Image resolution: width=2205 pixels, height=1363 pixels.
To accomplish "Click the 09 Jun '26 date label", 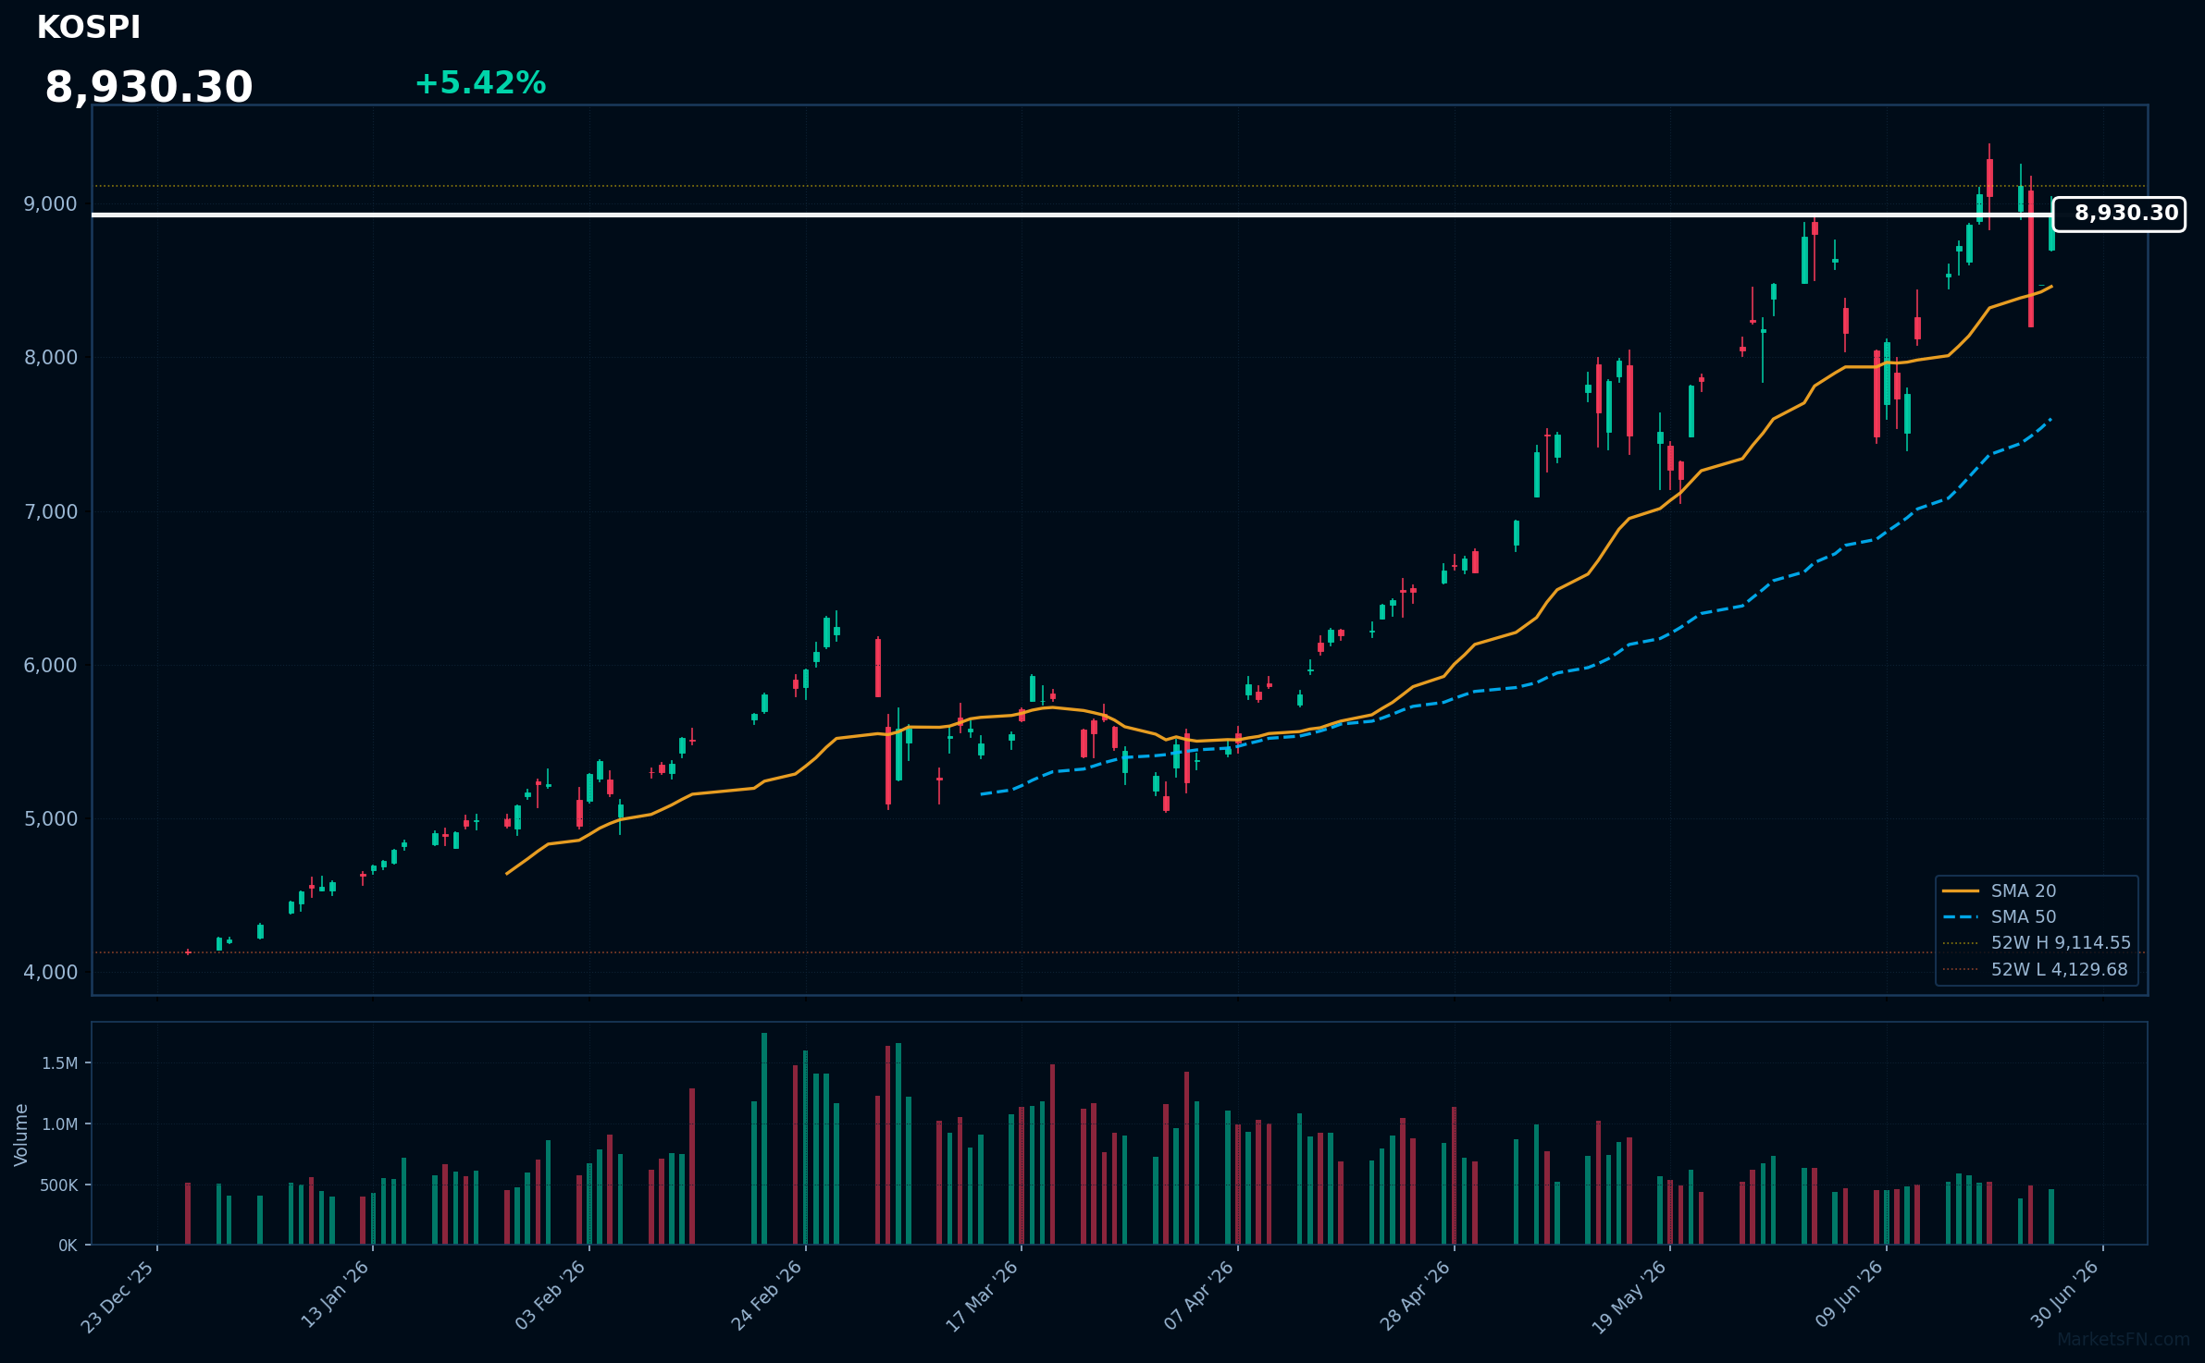I will pyautogui.click(x=1849, y=1295).
